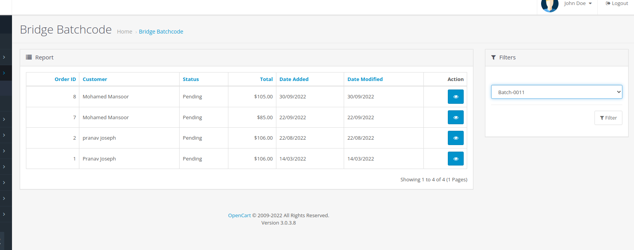The height and width of the screenshot is (250, 634).
Task: View order 1 using eye button
Action: click(455, 159)
